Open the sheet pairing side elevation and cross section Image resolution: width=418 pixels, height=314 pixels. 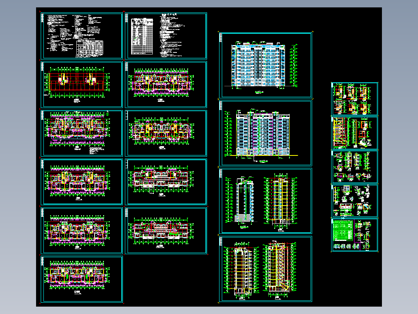tap(265, 201)
